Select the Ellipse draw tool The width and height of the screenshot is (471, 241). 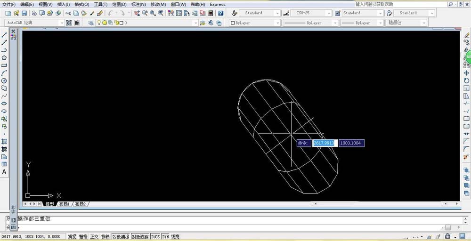[4, 104]
